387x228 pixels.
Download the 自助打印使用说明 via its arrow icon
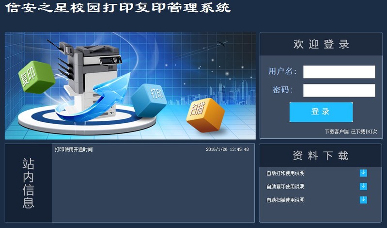pyautogui.click(x=363, y=173)
